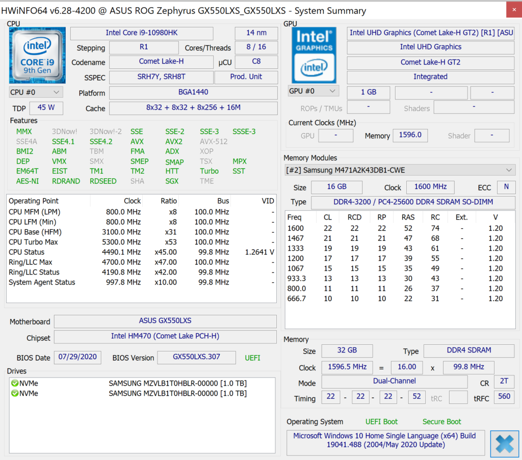
Task: Select the CPU Turbo Max operating point row
Action: point(142,242)
